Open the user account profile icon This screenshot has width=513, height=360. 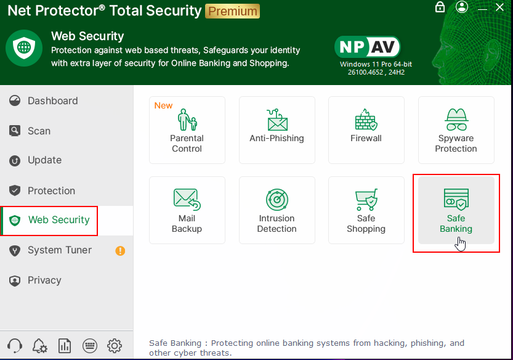462,7
